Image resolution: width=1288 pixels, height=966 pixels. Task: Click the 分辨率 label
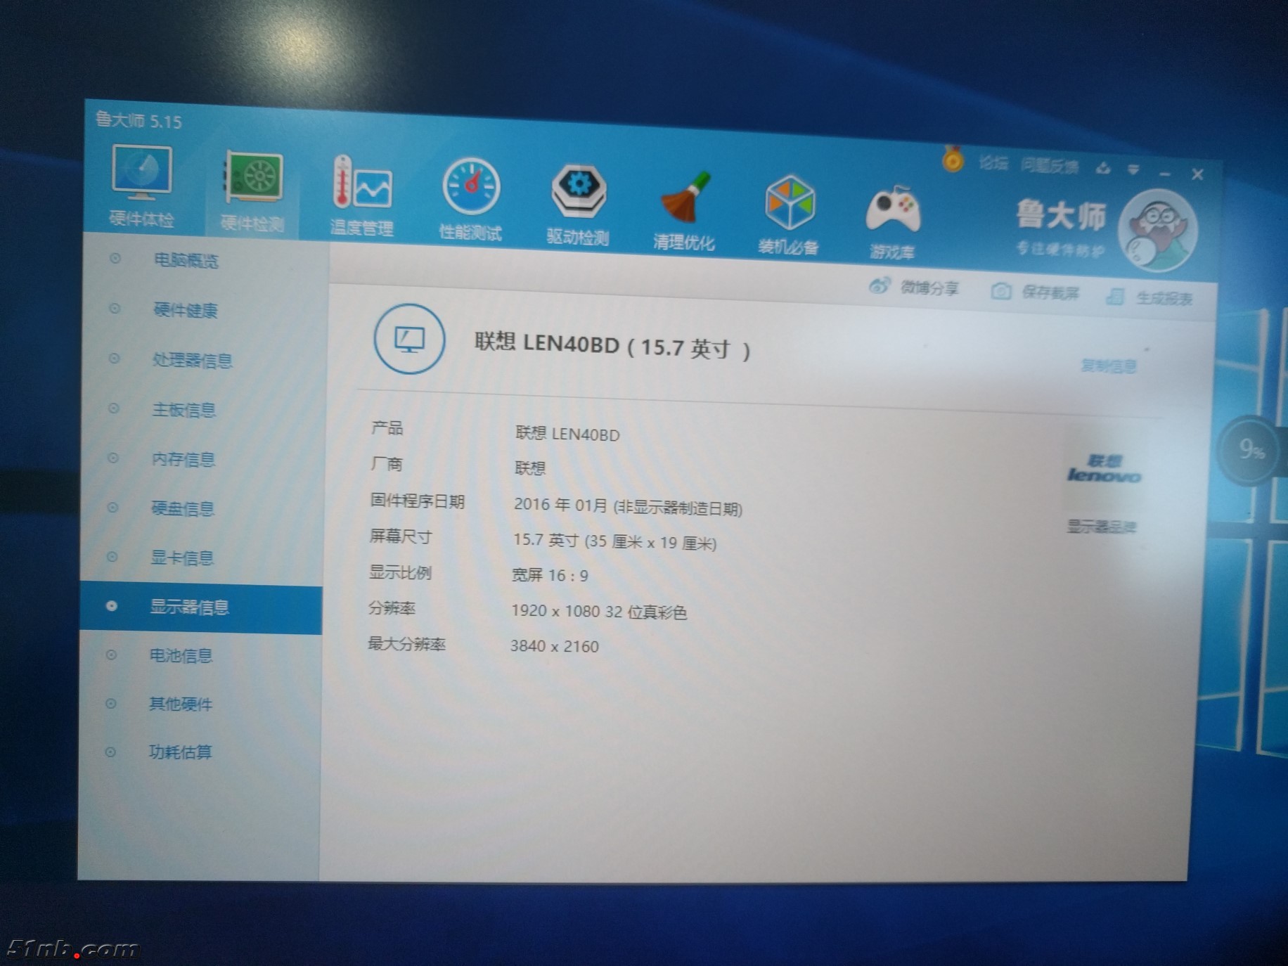click(x=392, y=607)
